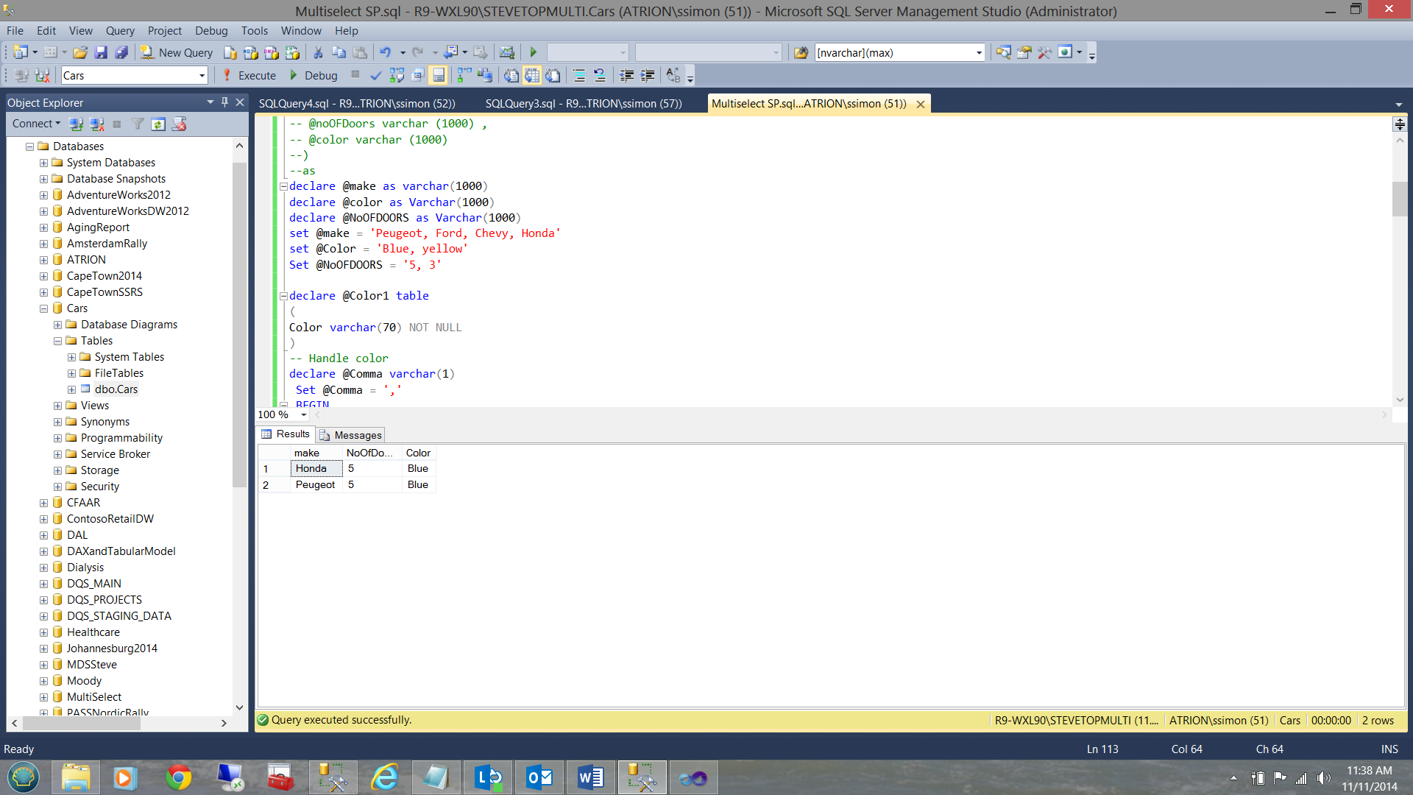The height and width of the screenshot is (795, 1413).
Task: Click the Undo arrow icon
Action: click(x=385, y=52)
